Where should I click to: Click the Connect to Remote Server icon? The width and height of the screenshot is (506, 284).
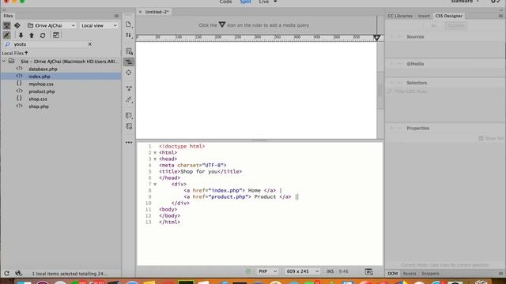[6, 25]
